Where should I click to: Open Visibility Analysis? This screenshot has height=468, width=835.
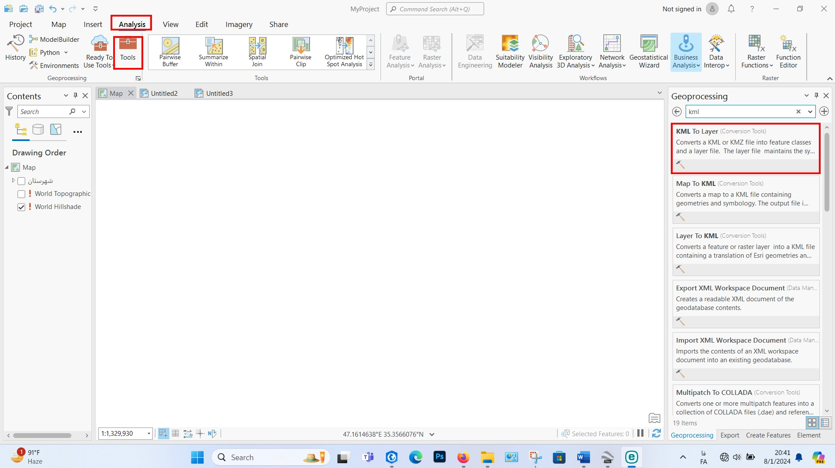541,51
